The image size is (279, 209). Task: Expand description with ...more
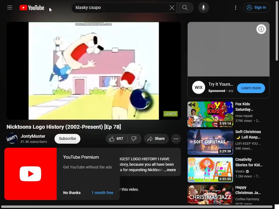[x=170, y=170]
